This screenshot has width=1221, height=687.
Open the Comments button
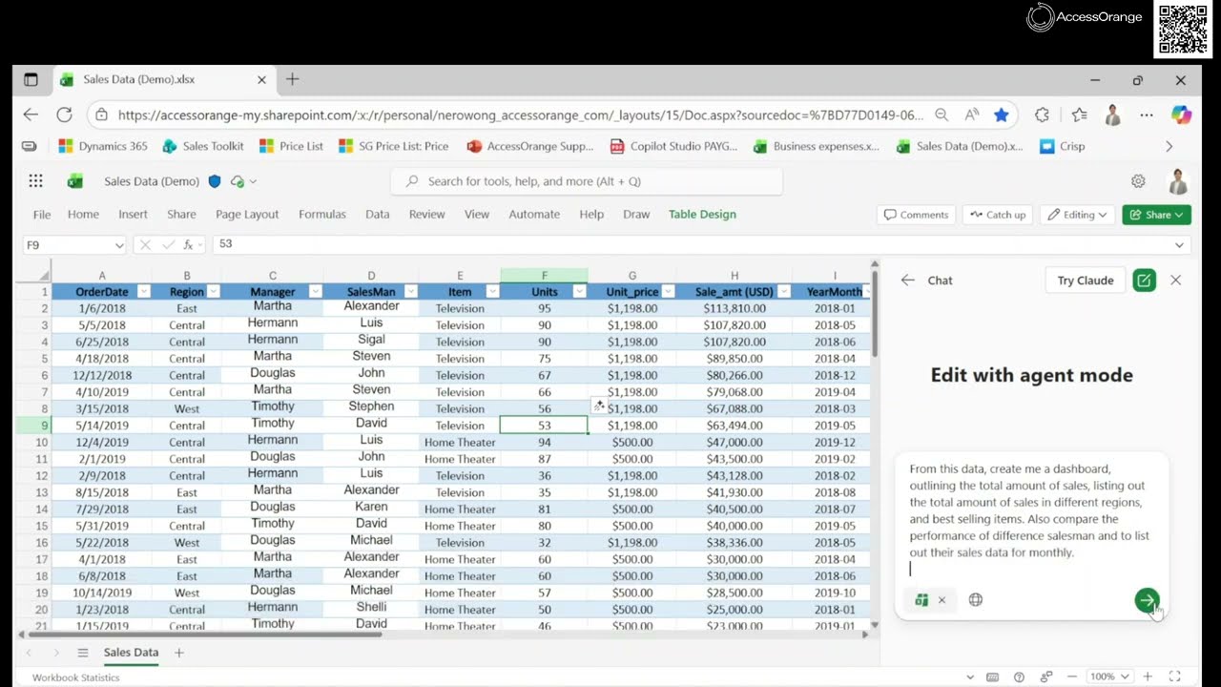point(916,215)
